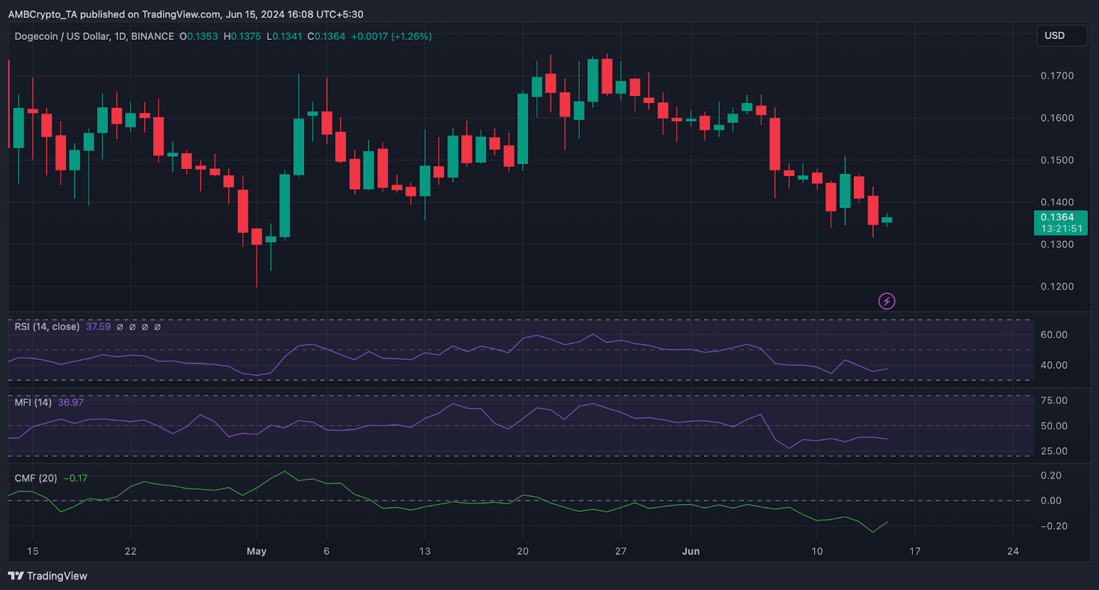Click the date 27 on time axis

tap(621, 551)
